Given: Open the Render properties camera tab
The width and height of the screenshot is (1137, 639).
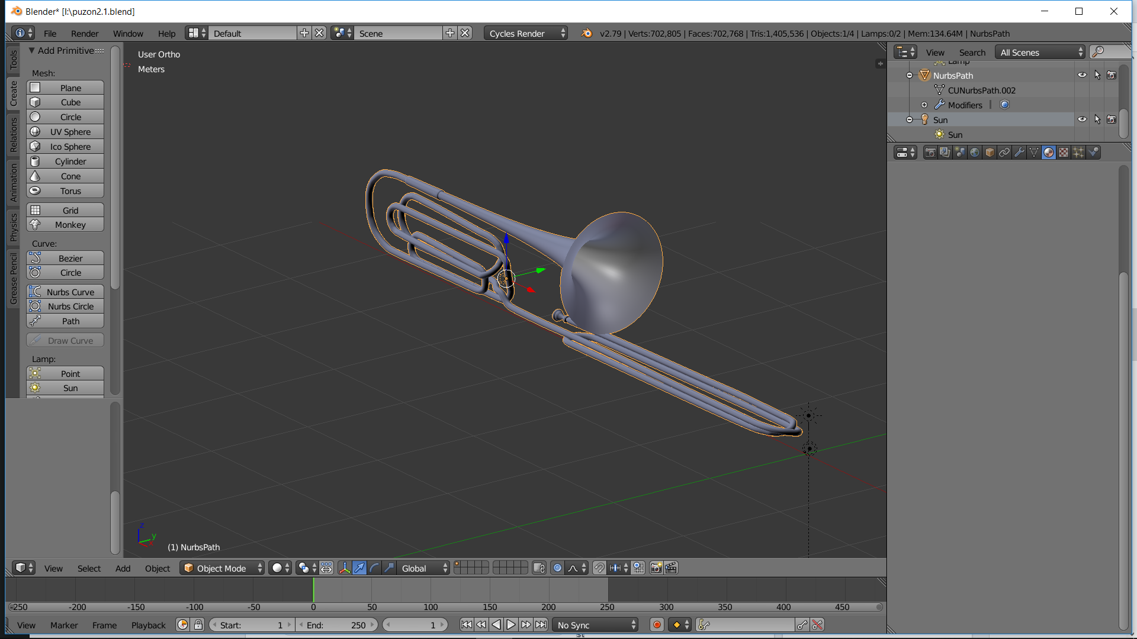Looking at the screenshot, I should coord(930,153).
